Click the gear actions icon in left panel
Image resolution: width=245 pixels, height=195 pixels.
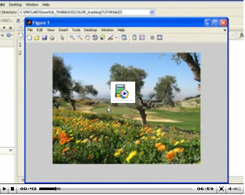click(x=9, y=35)
